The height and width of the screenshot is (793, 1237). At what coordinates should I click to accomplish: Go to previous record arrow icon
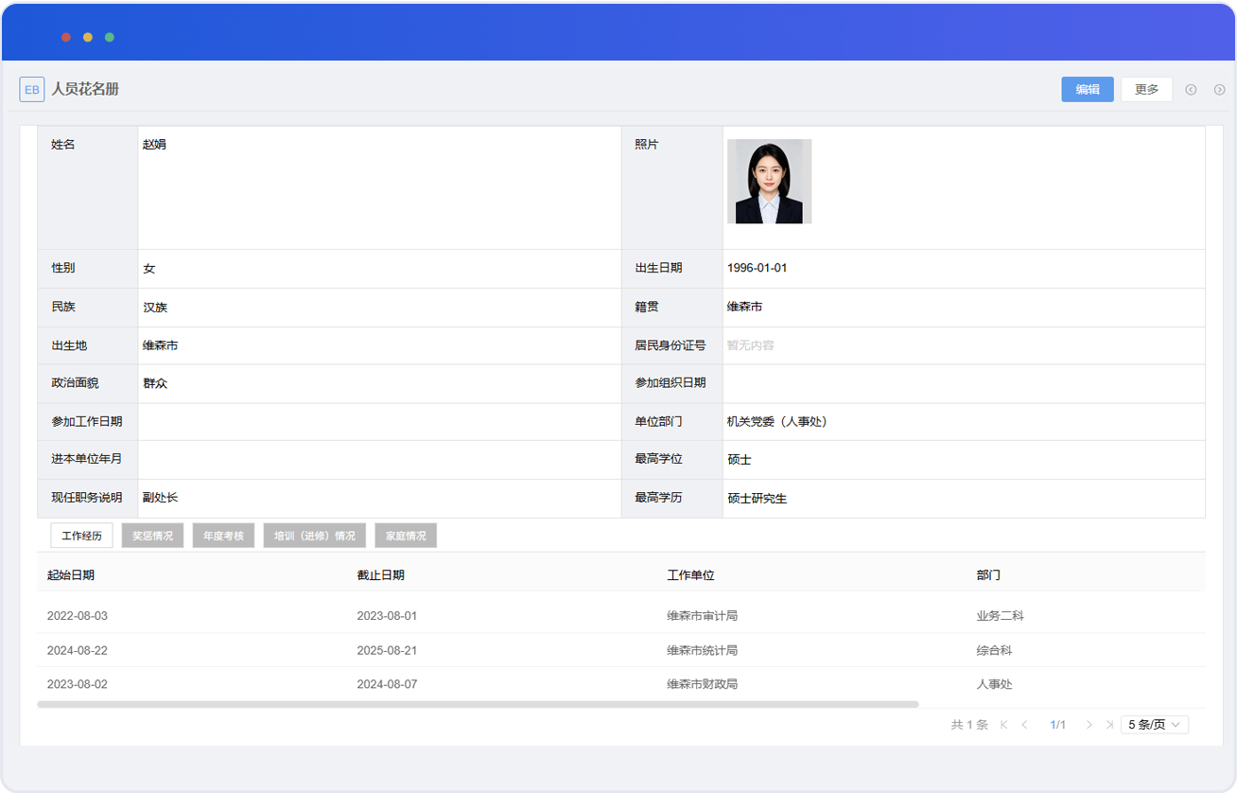point(1191,90)
